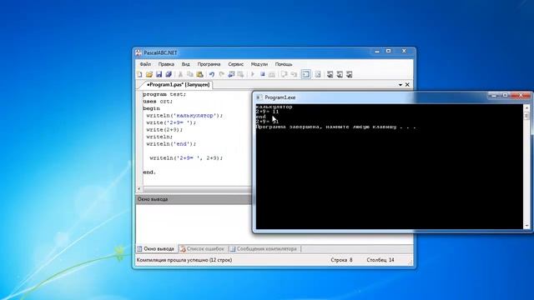
Task: Minimize the Program1.exe console window
Action: pos(494,96)
